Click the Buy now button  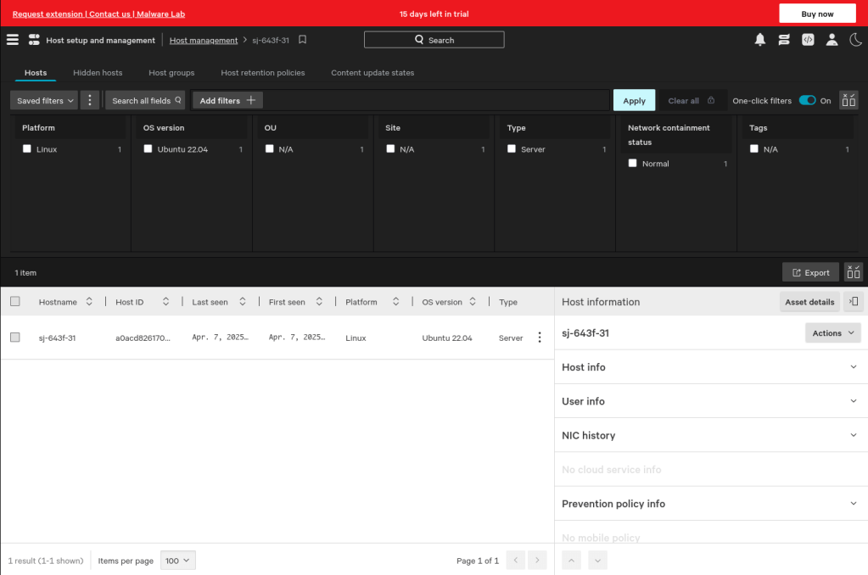tap(817, 14)
